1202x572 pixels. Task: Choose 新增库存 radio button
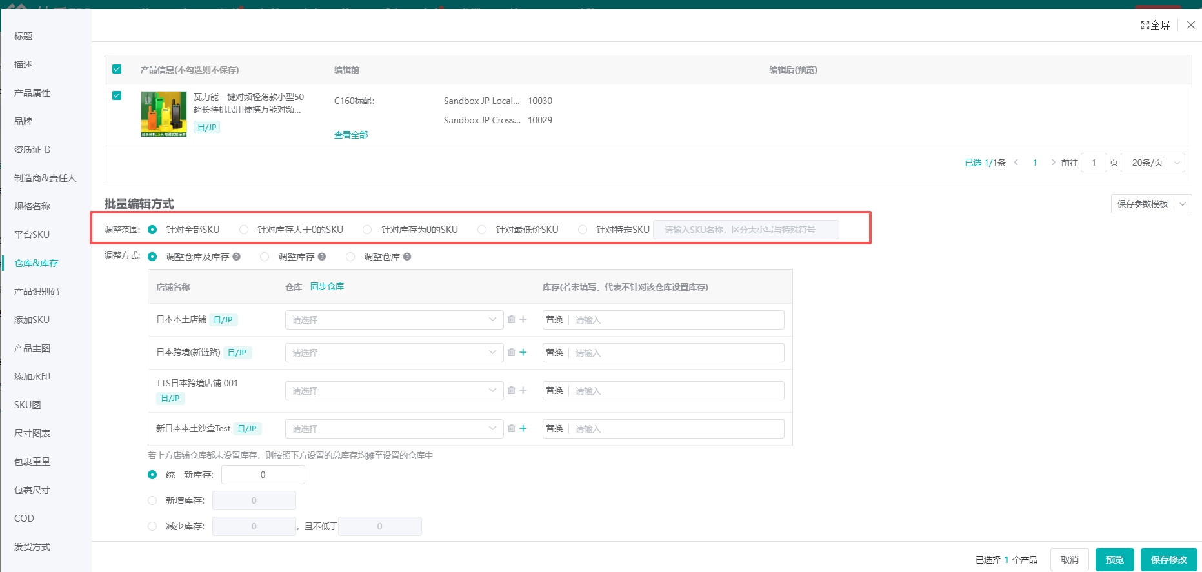152,500
